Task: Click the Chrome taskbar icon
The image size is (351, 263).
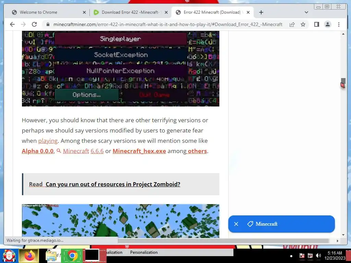Action: click(72, 256)
